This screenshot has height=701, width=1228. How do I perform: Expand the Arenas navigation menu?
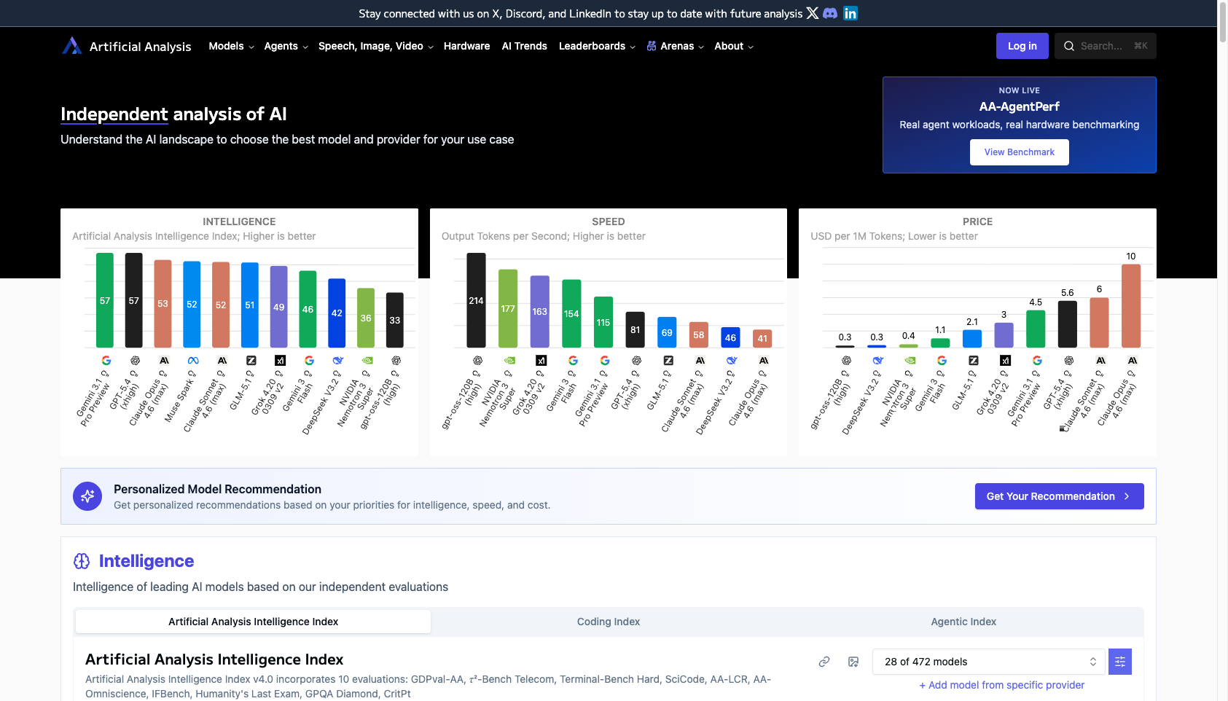point(676,46)
